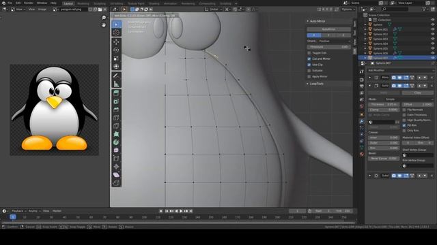Enable the Toggle Edit checkbox
Image resolution: width=437 pixels, height=245 pixels.
tap(309, 53)
